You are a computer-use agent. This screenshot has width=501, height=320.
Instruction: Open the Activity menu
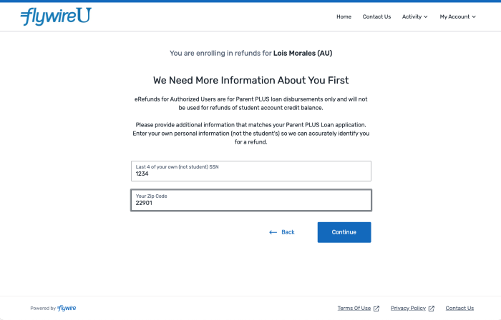click(x=412, y=16)
